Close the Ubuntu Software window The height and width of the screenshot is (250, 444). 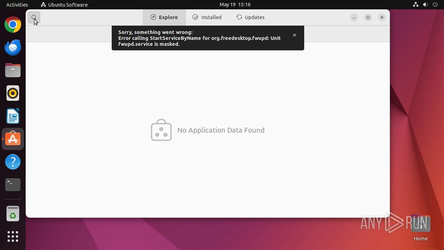[x=382, y=17]
